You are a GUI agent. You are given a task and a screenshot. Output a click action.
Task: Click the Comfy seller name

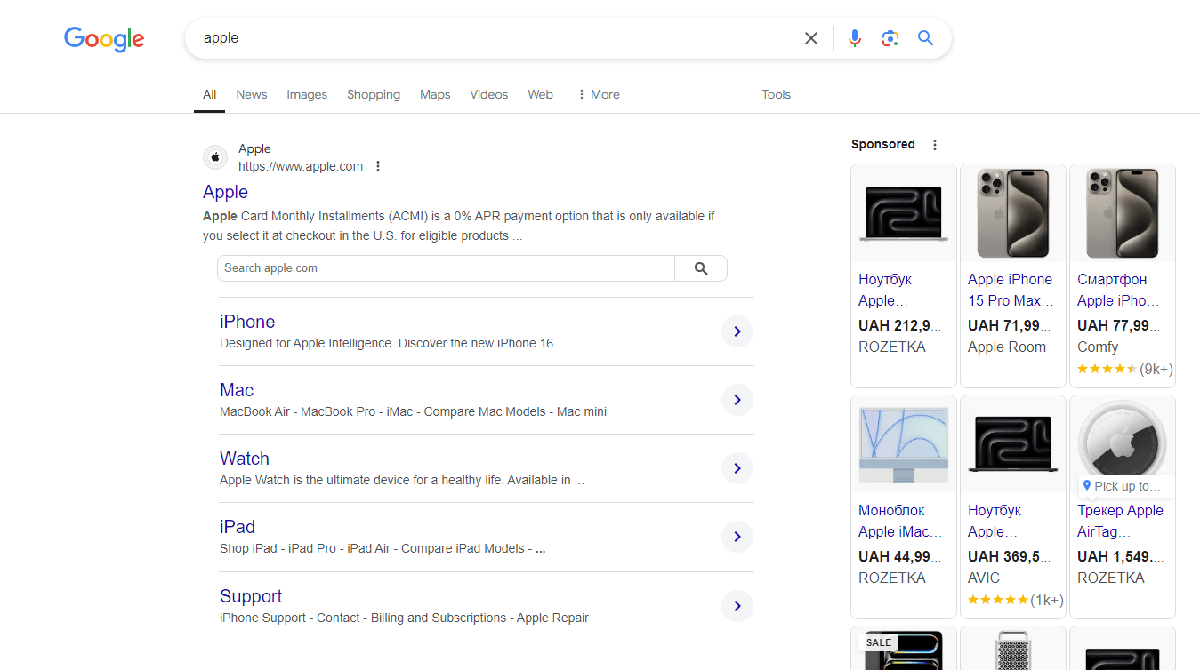[1098, 347]
